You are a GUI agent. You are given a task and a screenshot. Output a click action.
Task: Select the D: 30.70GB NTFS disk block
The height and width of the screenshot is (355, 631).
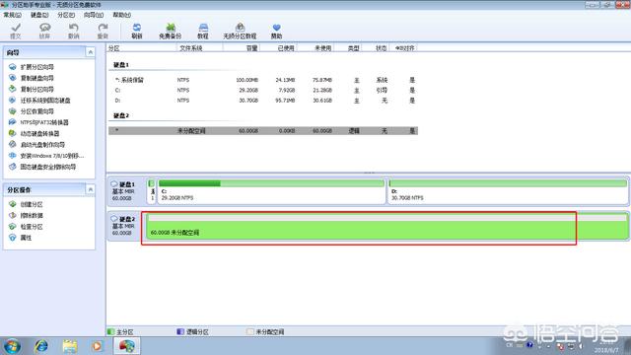[x=508, y=190]
